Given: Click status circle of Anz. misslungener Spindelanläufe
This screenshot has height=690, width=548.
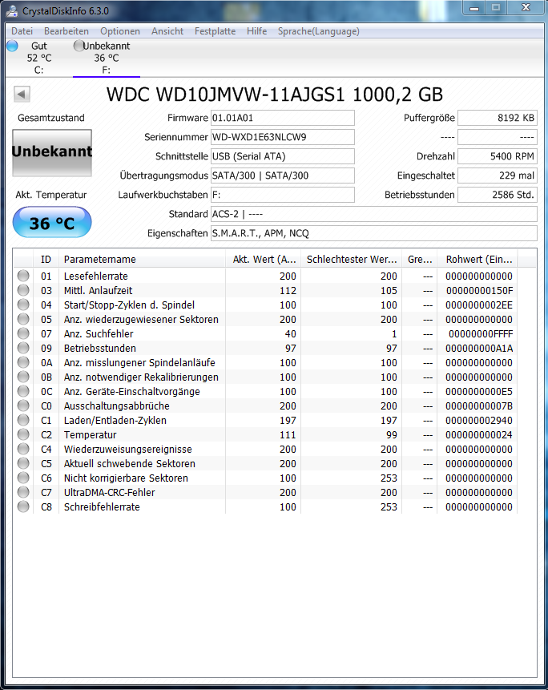Looking at the screenshot, I should [x=23, y=362].
